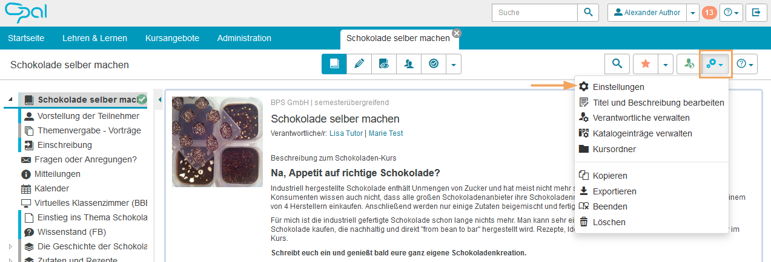Click BPS GmbH semesterübergreifend text

329,103
